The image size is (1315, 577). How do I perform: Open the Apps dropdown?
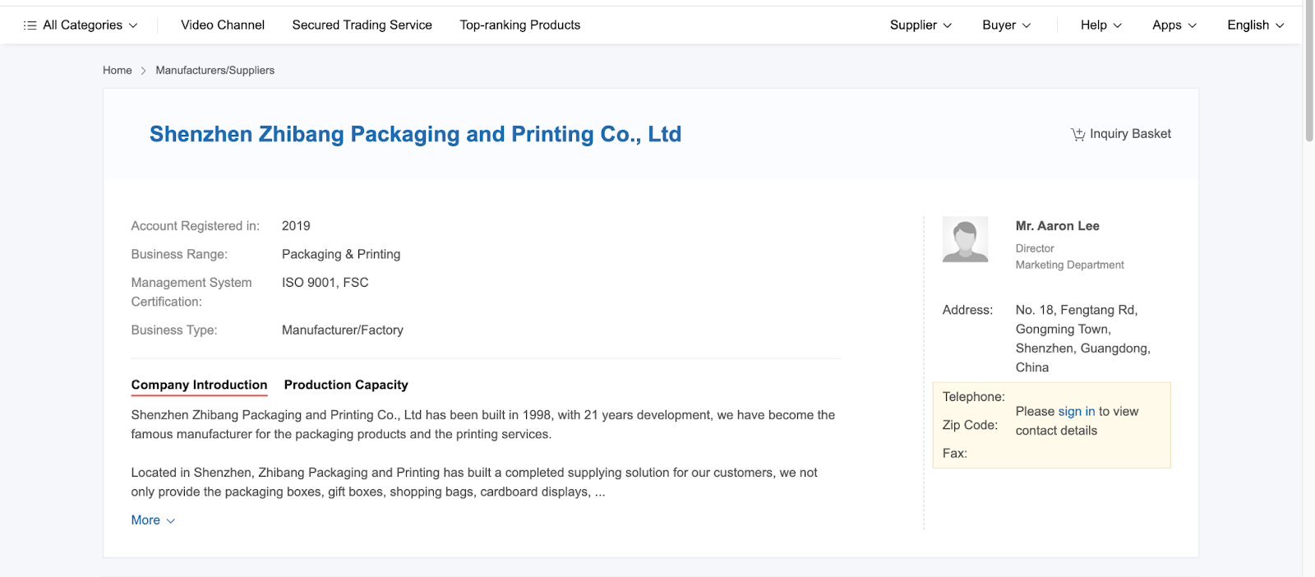pos(1174,25)
